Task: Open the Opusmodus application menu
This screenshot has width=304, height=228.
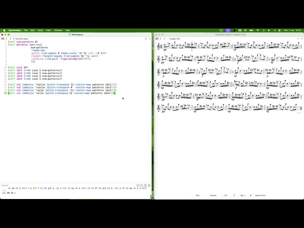Action: click(x=15, y=30)
